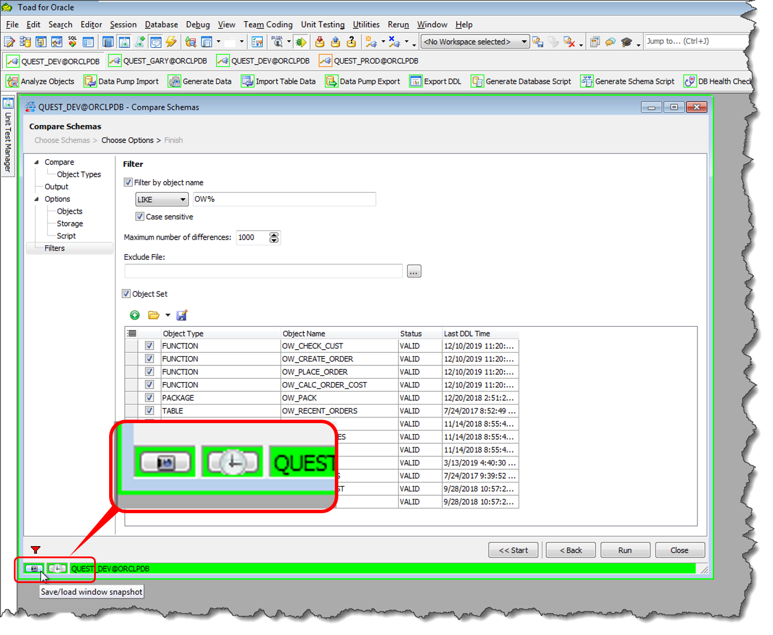Switch to QUEST_GARY@ORCLPDB connection tab

[158, 61]
